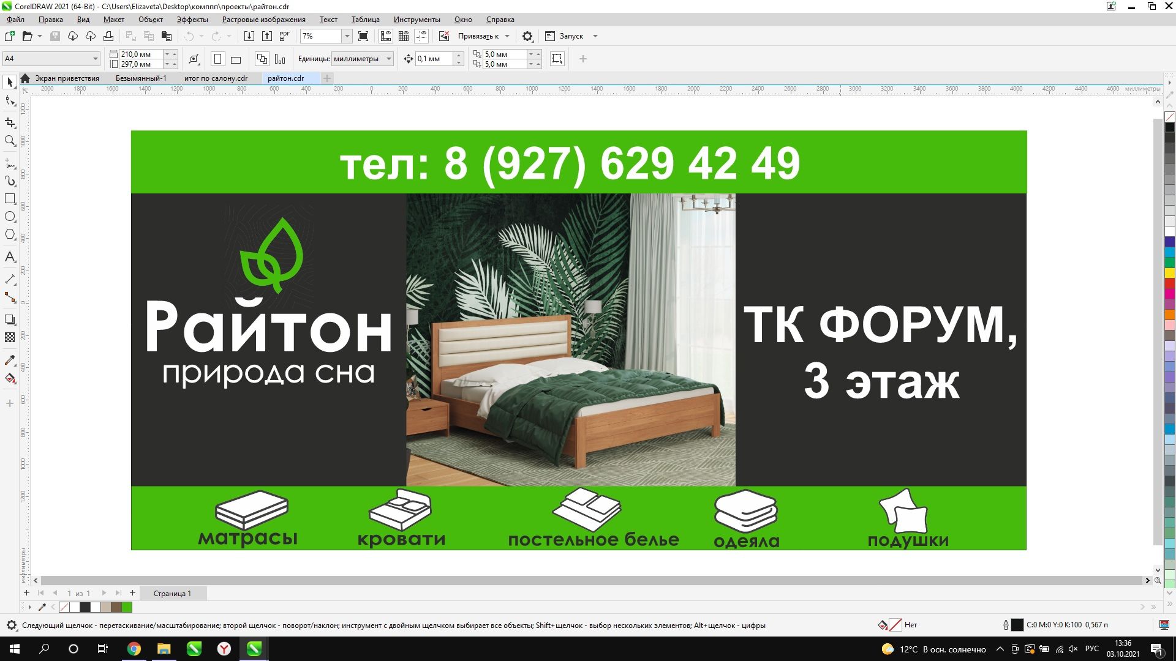Select the Rectangle tool

pos(10,199)
